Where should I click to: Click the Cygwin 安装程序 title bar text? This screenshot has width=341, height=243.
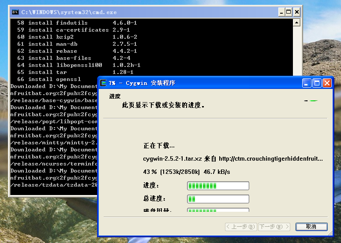[142, 83]
